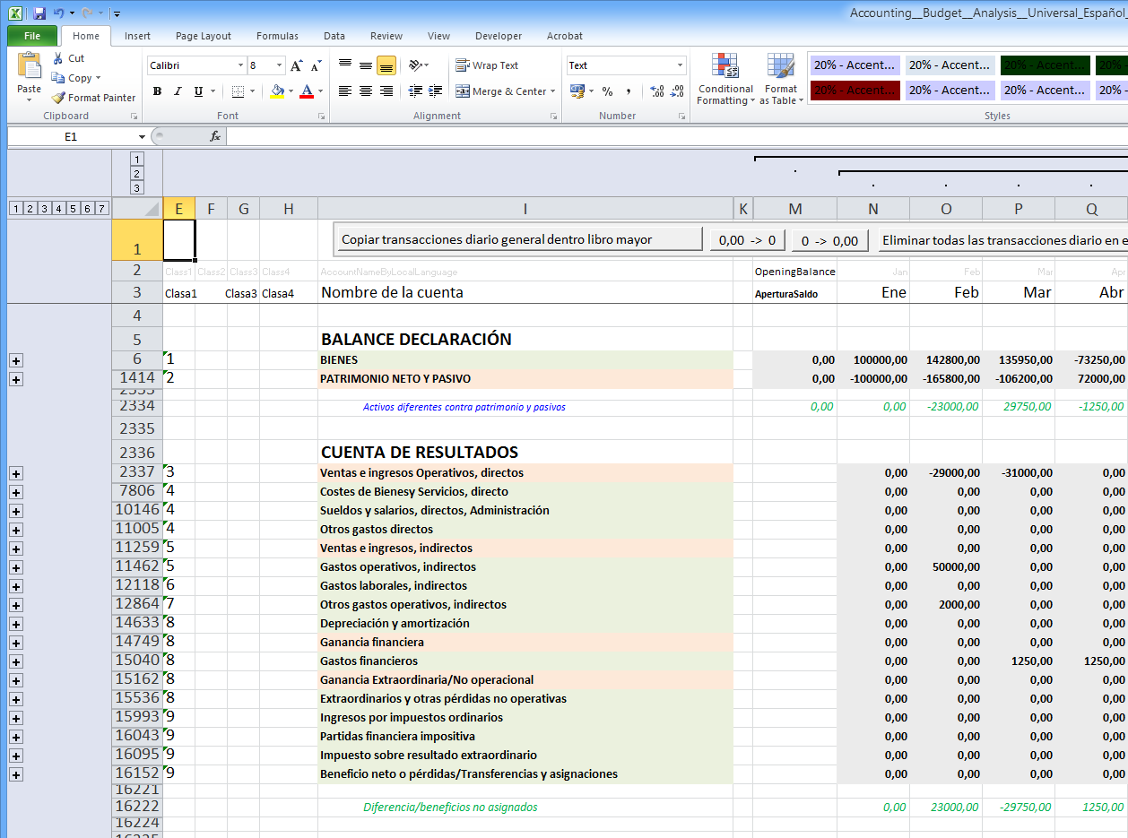Click Format as Table
This screenshot has height=838, width=1128.
(x=780, y=79)
